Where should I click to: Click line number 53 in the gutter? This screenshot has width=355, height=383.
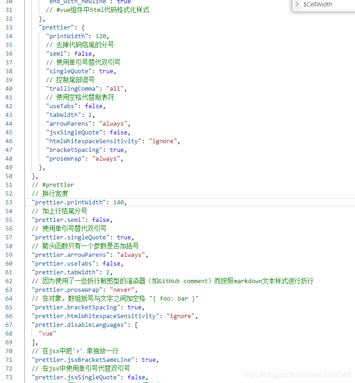pyautogui.click(x=9, y=202)
